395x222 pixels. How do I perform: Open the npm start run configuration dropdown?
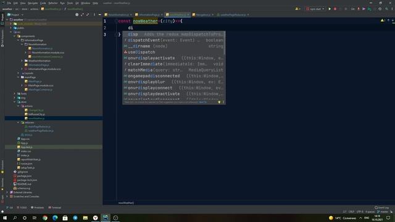pyautogui.click(x=315, y=9)
